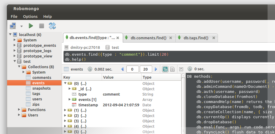
Task: Expand the prototype_events database
Action: tap(15, 45)
